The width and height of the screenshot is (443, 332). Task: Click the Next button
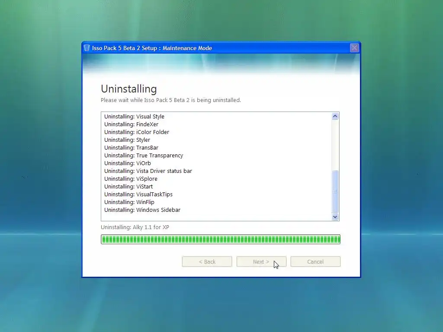tap(261, 262)
